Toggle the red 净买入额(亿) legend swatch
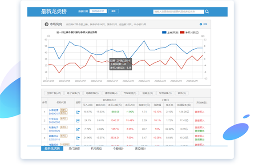Viewport: 267px width, 167px height. coord(182,32)
